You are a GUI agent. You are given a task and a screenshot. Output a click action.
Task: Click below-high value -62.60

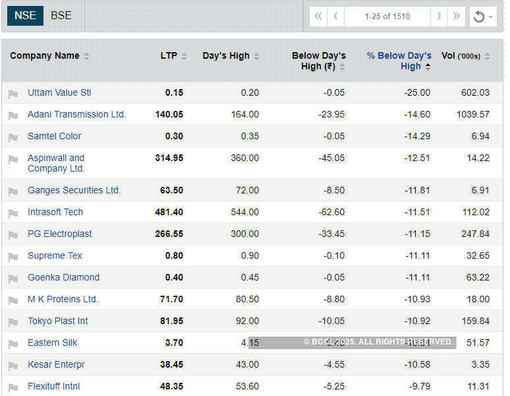click(331, 212)
